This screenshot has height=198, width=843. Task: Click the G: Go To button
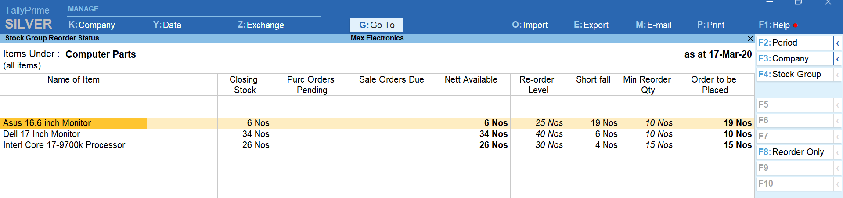[377, 25]
